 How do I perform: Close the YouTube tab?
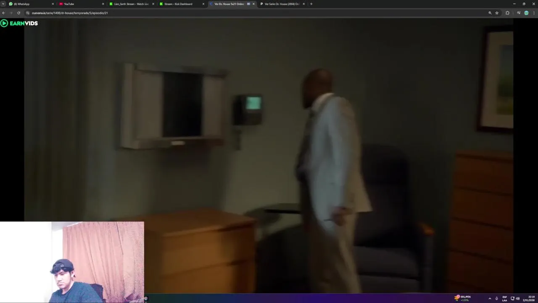(x=103, y=4)
